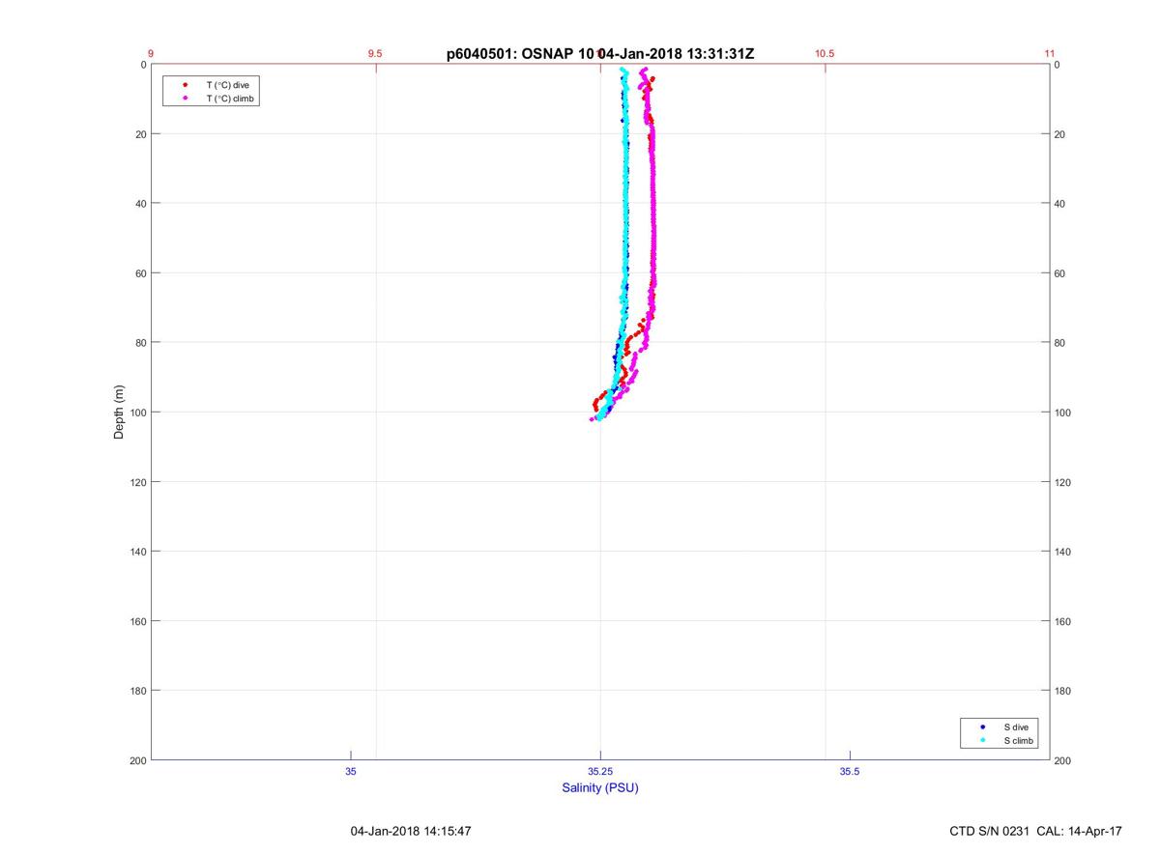Screen dimensions: 1160x855
Task: Click the blue '35' salinity tick label
Action: pyautogui.click(x=351, y=771)
